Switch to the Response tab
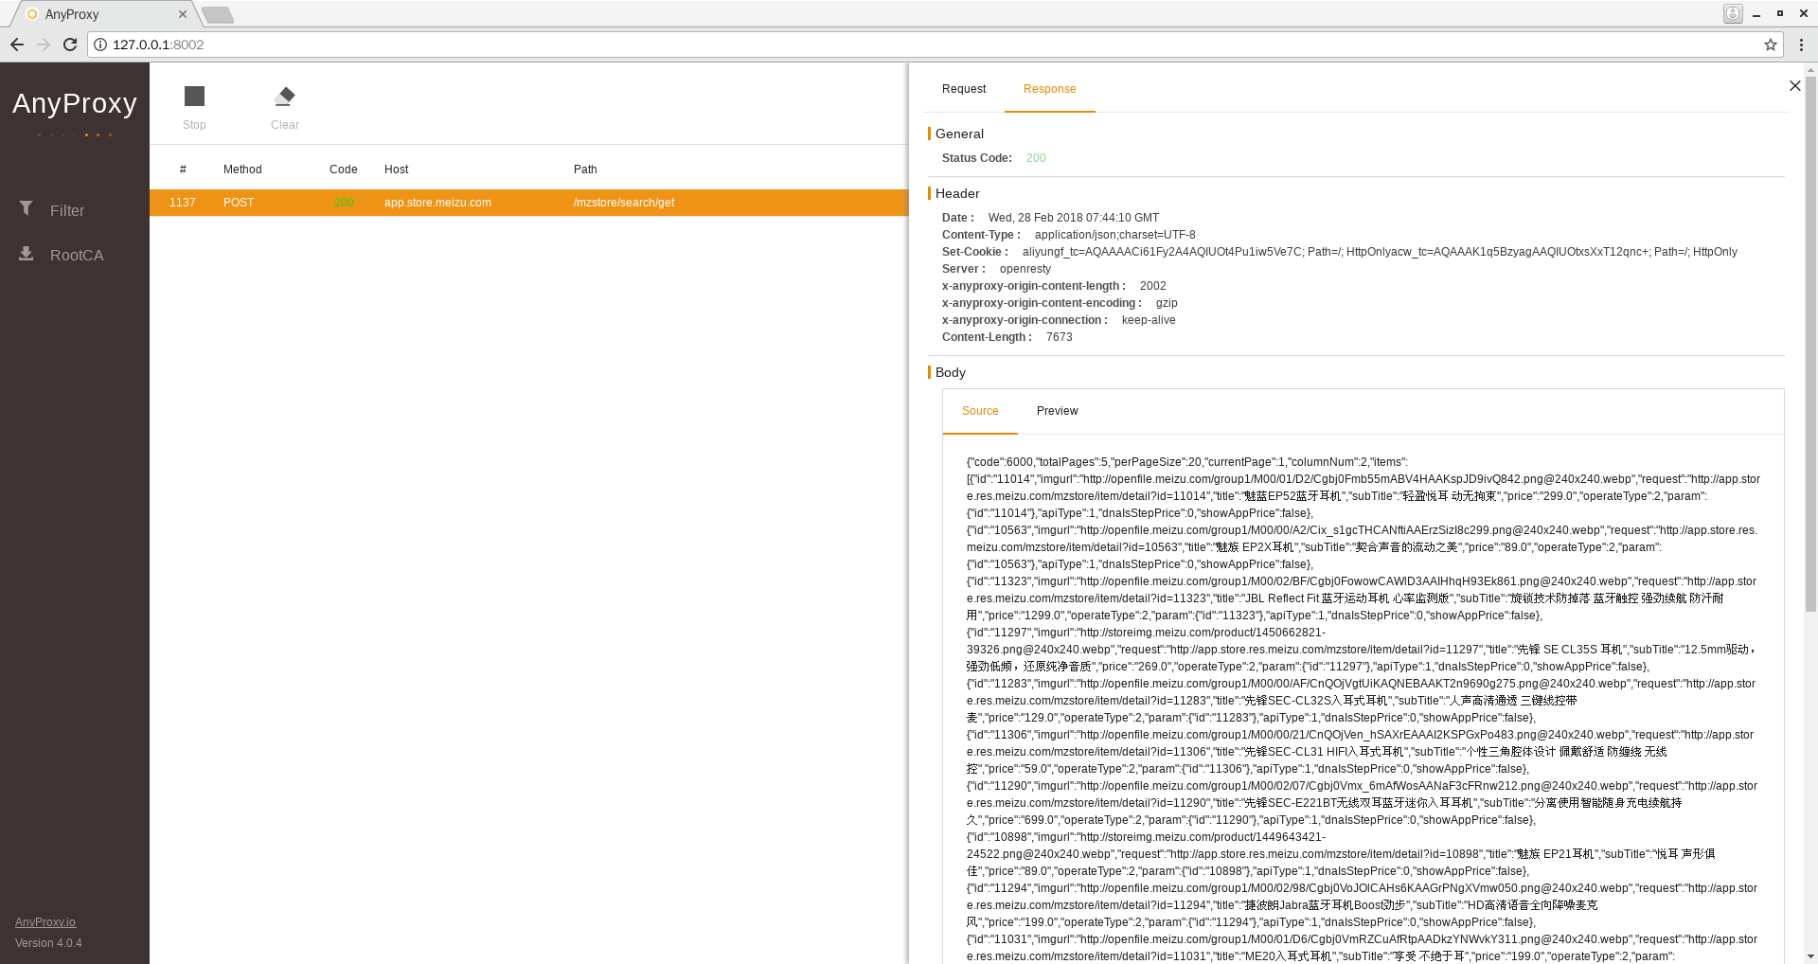The width and height of the screenshot is (1818, 964). (x=1049, y=89)
